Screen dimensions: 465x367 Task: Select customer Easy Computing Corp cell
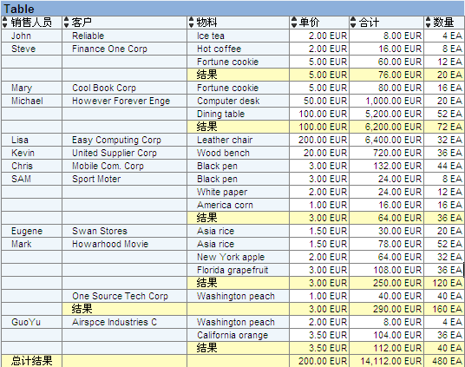[x=125, y=140]
